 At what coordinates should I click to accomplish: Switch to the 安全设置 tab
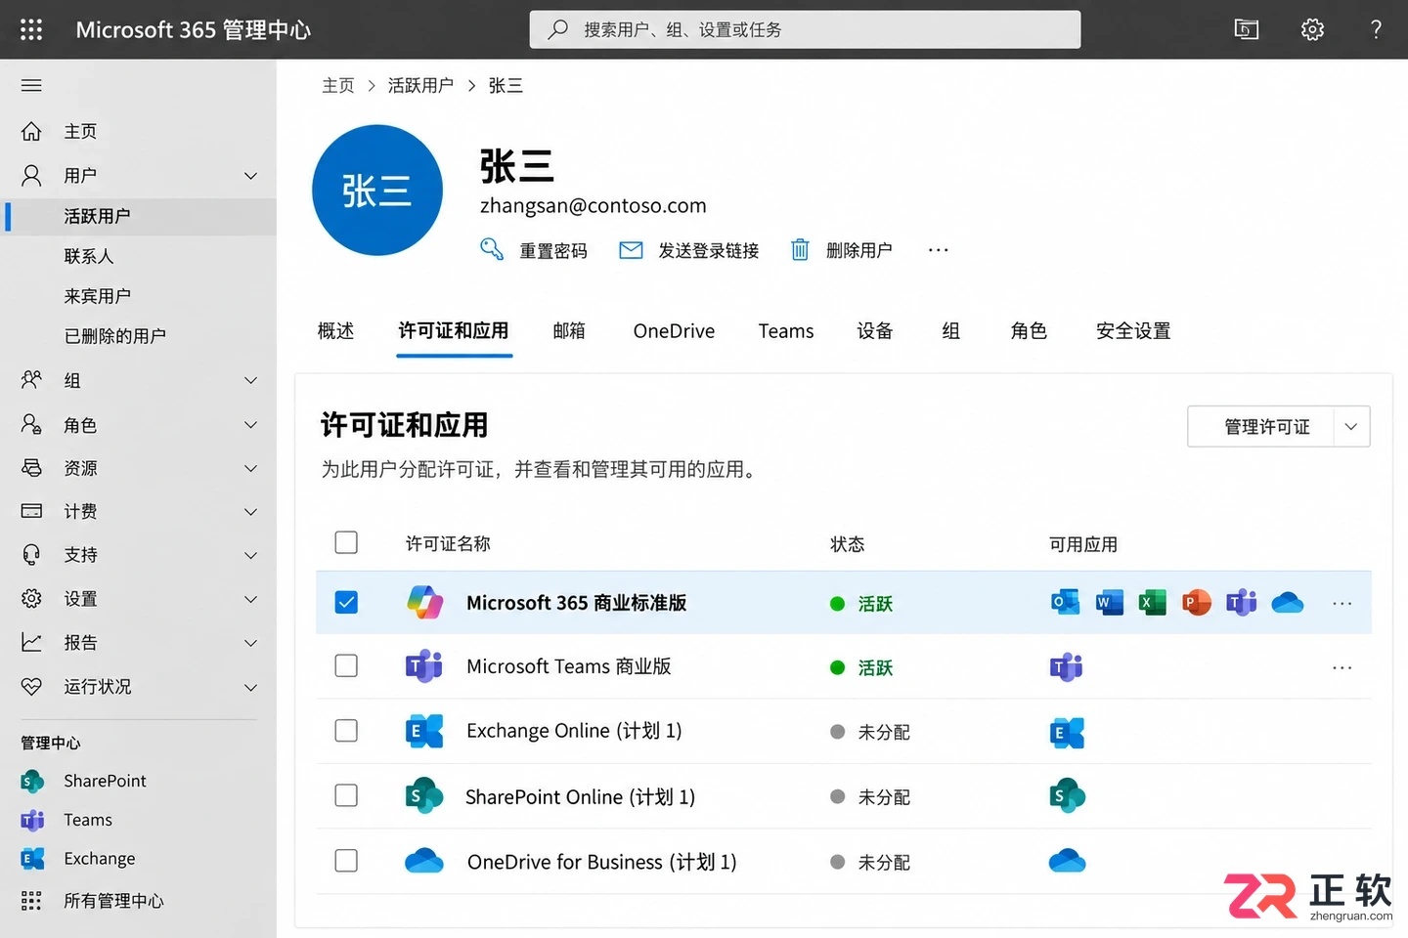point(1133,331)
